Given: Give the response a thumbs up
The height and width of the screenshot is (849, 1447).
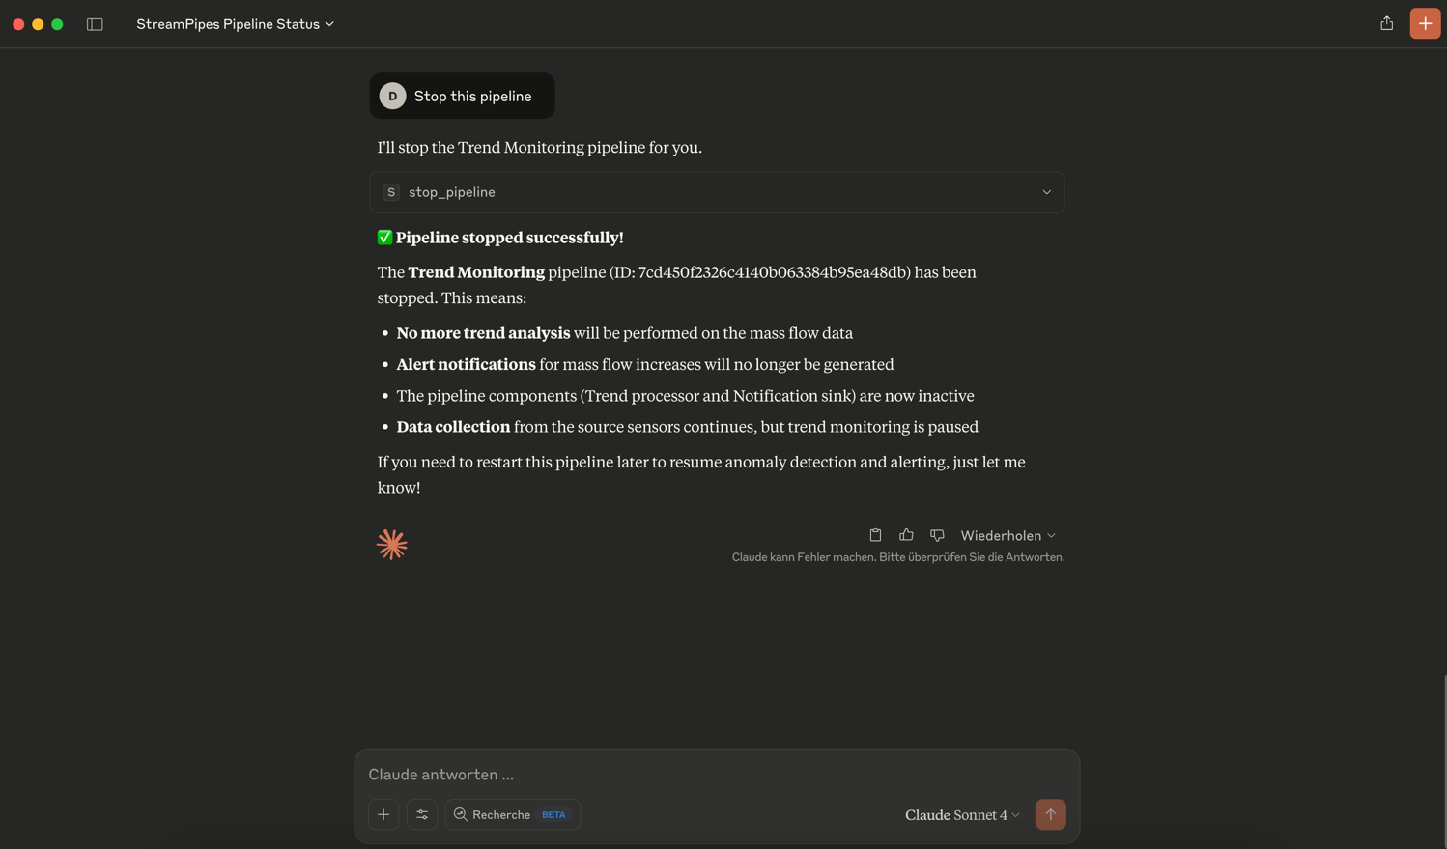Looking at the screenshot, I should [906, 535].
